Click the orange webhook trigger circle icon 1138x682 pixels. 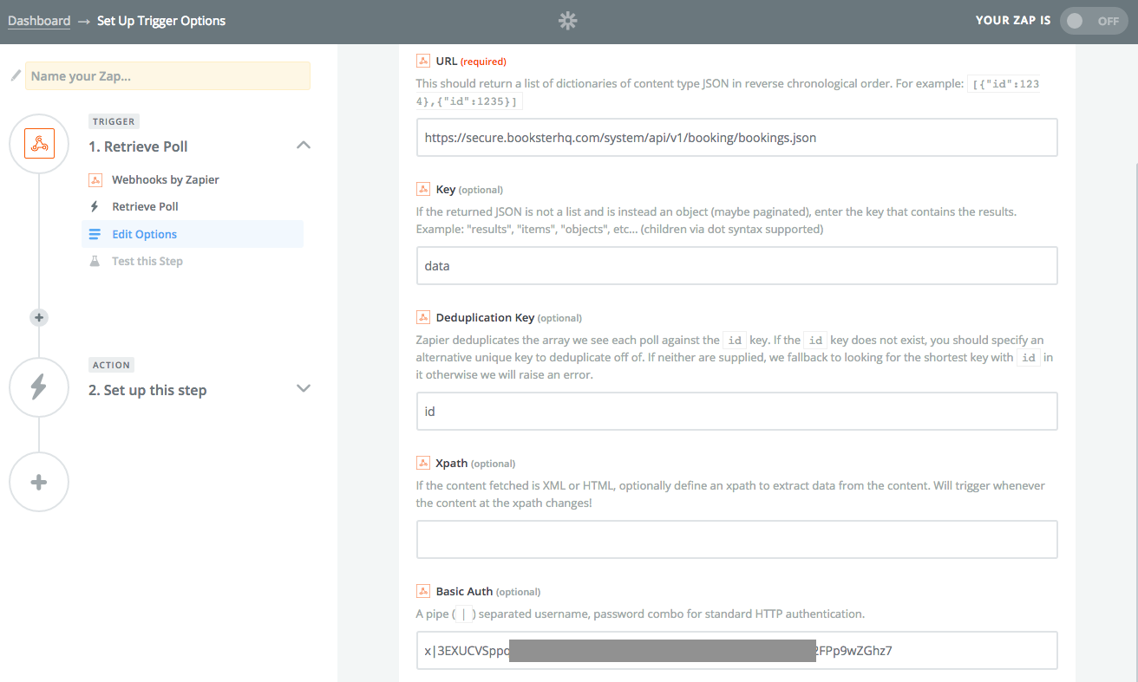click(x=39, y=144)
